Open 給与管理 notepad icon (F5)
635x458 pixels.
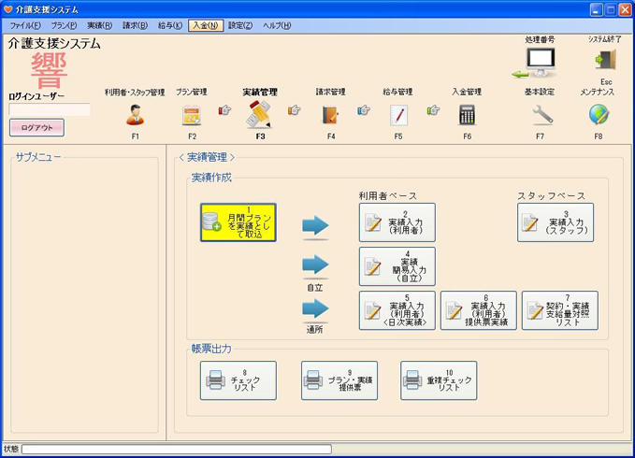tap(397, 115)
